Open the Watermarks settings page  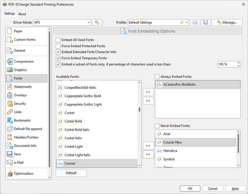click(23, 87)
